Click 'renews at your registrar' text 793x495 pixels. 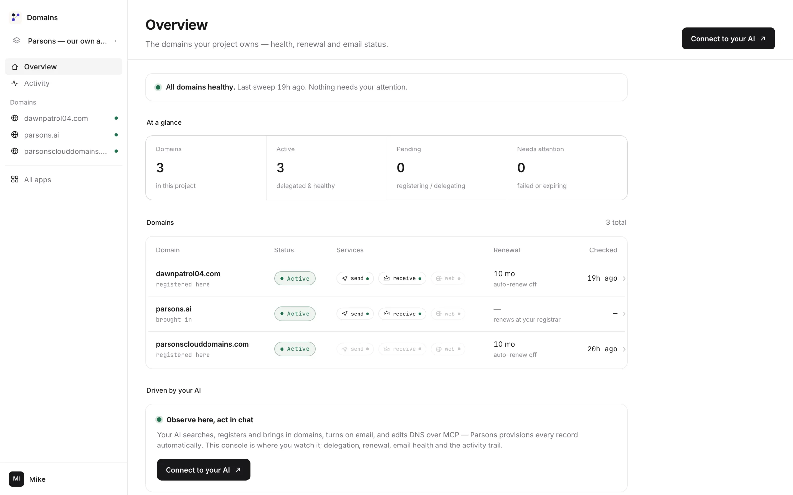click(527, 319)
